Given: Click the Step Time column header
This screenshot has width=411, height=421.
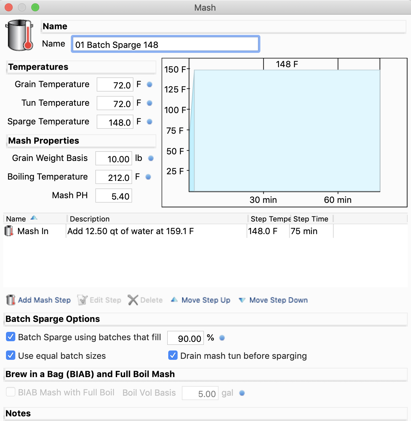Looking at the screenshot, I should tap(311, 219).
